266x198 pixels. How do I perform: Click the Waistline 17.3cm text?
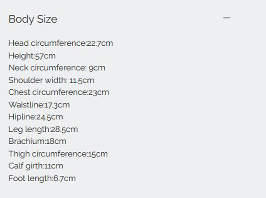pyautogui.click(x=39, y=105)
